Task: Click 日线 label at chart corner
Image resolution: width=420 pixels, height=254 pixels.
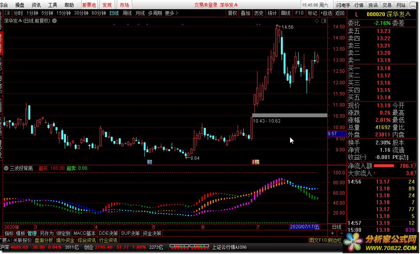Action: (337, 227)
